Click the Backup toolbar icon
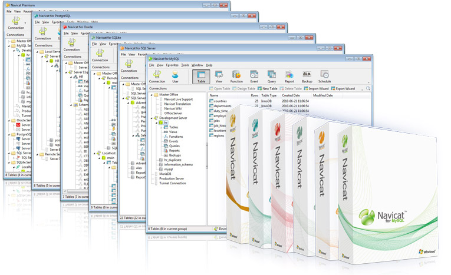This screenshot has height=275, width=451. [x=307, y=77]
